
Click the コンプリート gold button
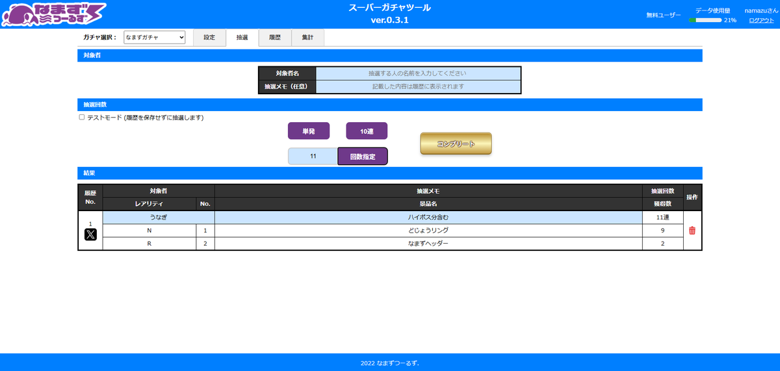coord(456,144)
